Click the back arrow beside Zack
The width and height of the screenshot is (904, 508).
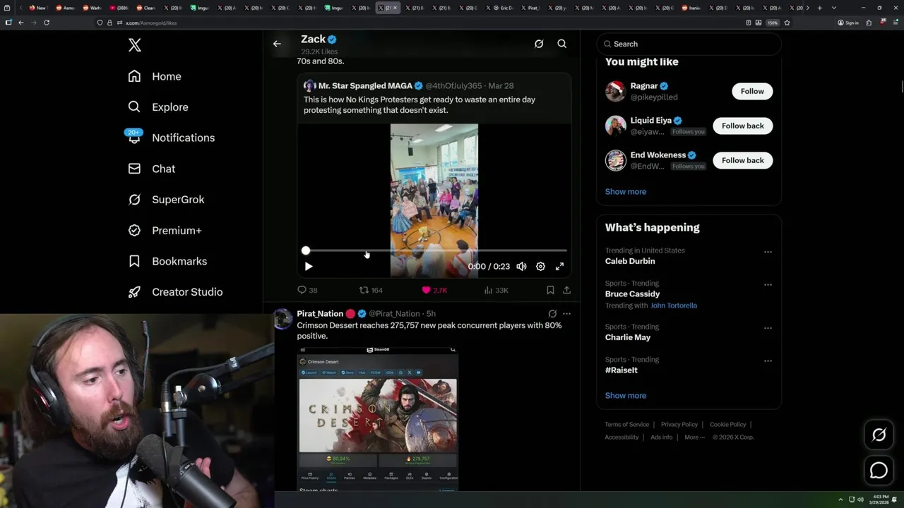pyautogui.click(x=277, y=44)
